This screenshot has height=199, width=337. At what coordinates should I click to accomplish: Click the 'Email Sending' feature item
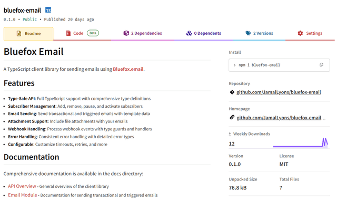(79, 113)
